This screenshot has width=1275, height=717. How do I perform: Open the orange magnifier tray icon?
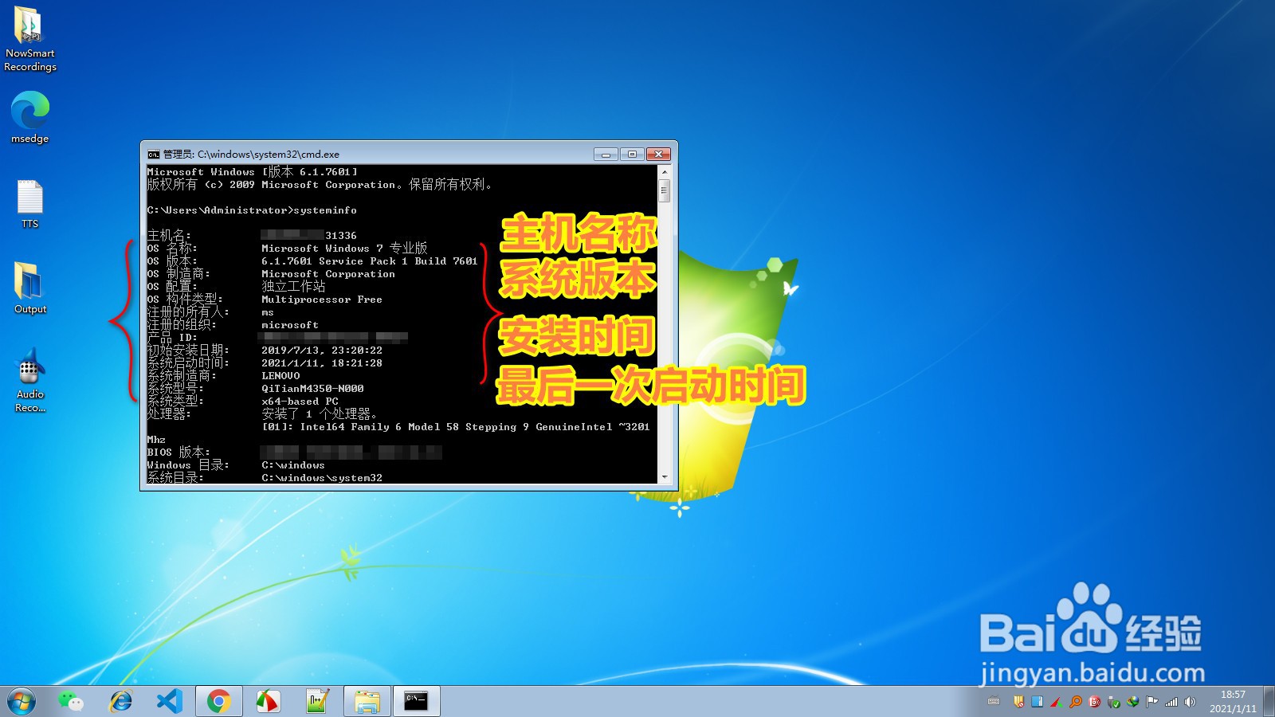pyautogui.click(x=1076, y=701)
